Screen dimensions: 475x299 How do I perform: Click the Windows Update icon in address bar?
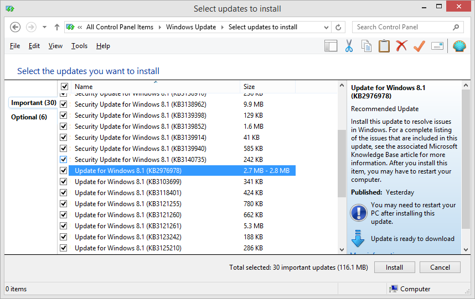click(x=70, y=27)
